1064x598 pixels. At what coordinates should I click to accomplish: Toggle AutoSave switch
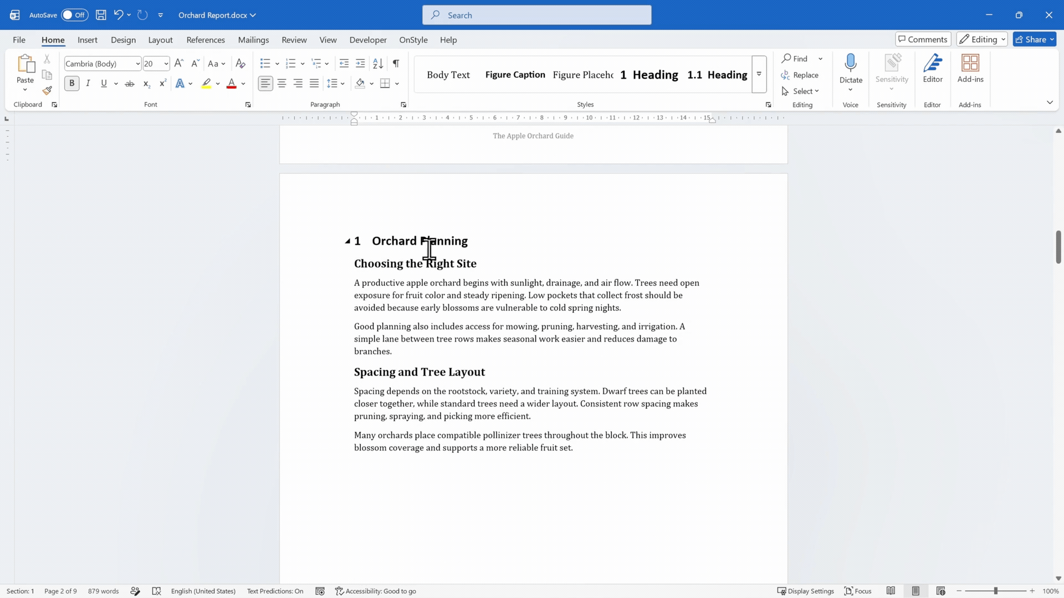75,15
